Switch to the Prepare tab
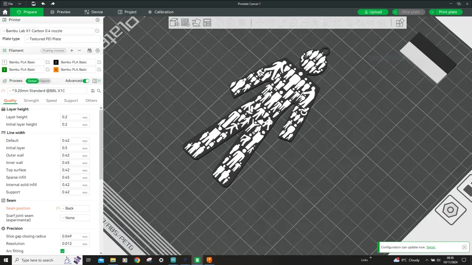The image size is (472, 265). tap(27, 12)
